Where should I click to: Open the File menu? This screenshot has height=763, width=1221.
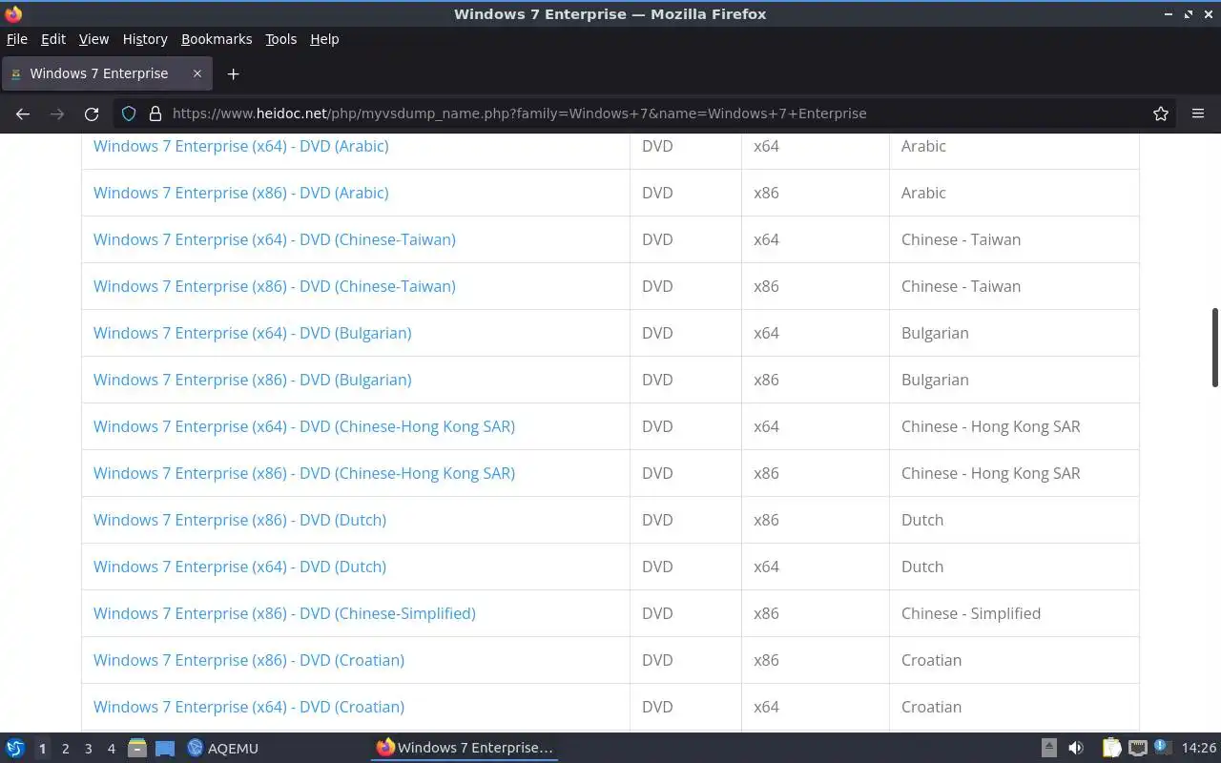17,39
